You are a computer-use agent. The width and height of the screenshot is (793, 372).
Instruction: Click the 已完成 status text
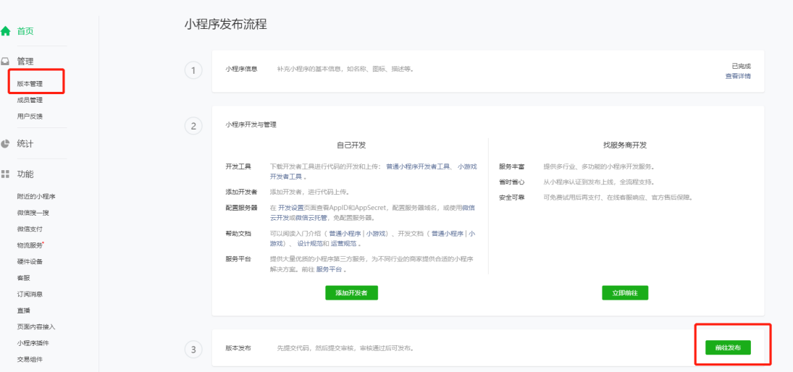(742, 66)
